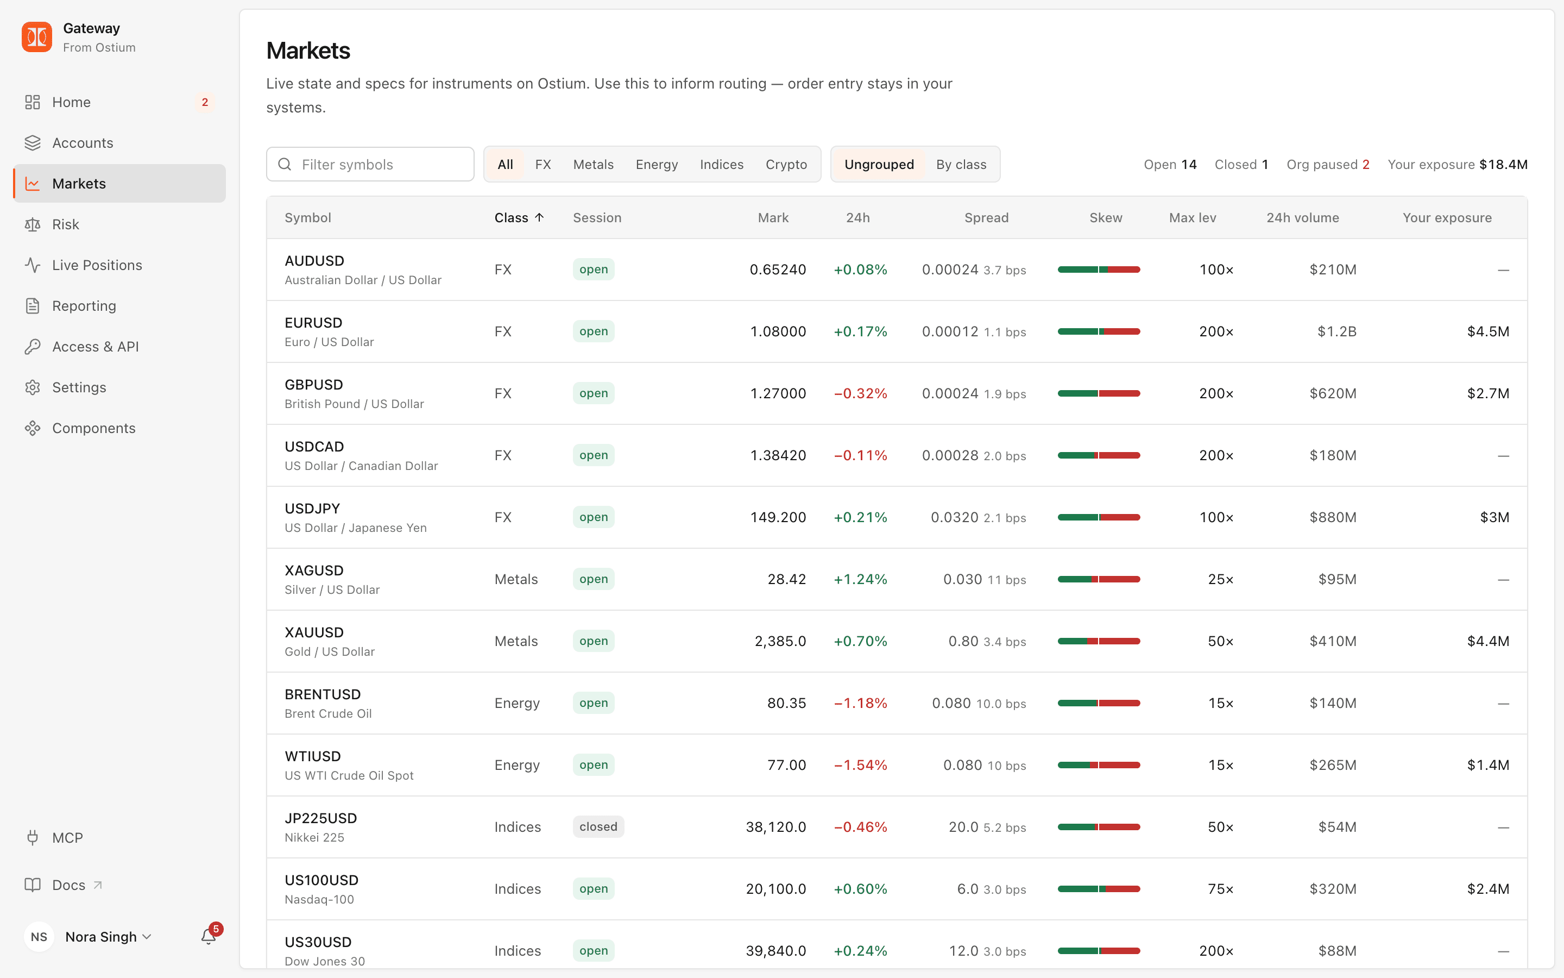
Task: Sort by the Mark column header
Action: point(773,218)
